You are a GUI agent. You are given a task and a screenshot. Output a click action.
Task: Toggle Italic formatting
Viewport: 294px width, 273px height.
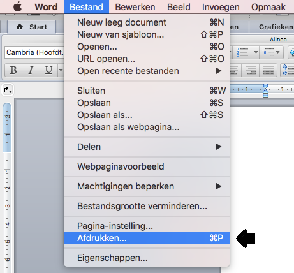(31, 70)
